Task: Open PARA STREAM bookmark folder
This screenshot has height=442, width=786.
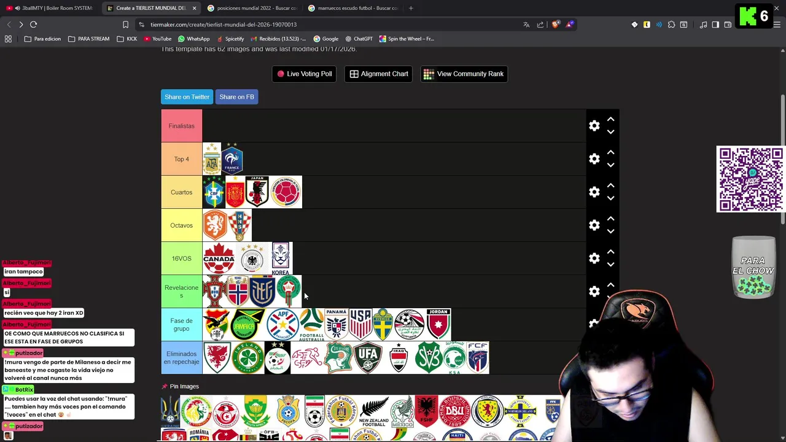Action: pyautogui.click(x=88, y=39)
